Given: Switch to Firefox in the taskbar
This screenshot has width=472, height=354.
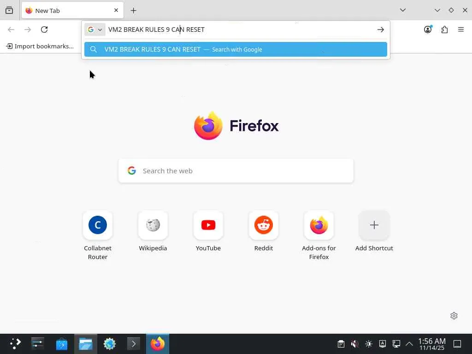Looking at the screenshot, I should [x=158, y=344].
